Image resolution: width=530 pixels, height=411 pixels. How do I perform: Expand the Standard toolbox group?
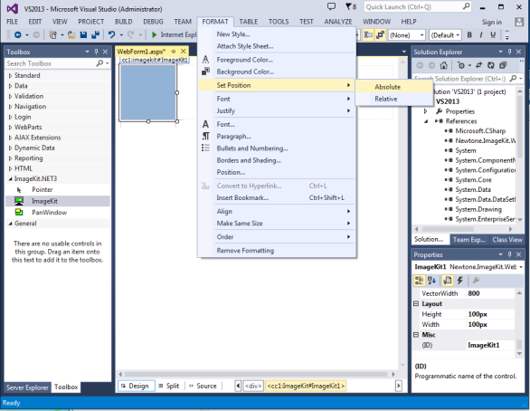coord(10,76)
